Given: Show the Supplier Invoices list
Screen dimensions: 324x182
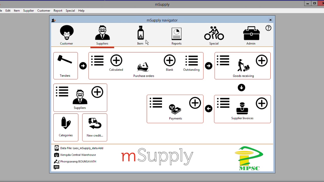Looking at the screenshot, I should [x=223, y=103].
